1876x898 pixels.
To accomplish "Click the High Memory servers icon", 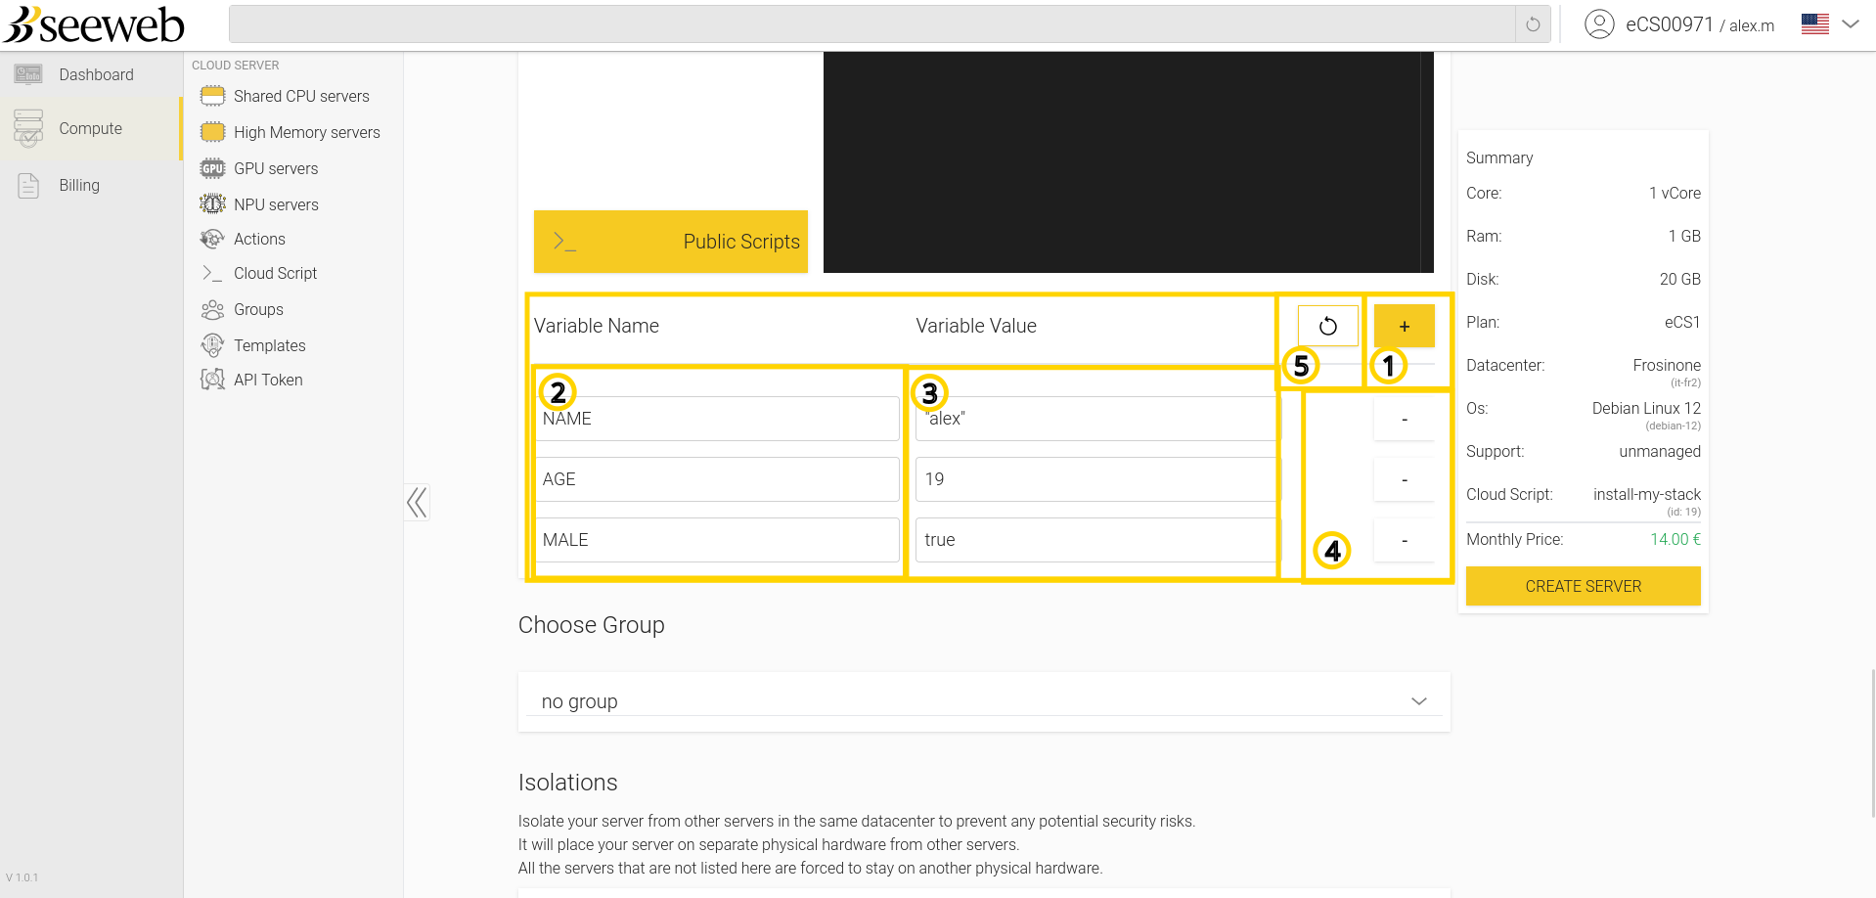I will (212, 132).
